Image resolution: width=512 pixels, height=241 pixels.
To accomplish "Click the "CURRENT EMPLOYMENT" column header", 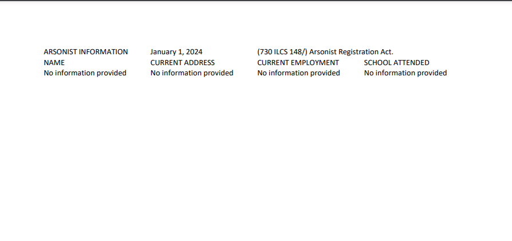I will [x=298, y=63].
